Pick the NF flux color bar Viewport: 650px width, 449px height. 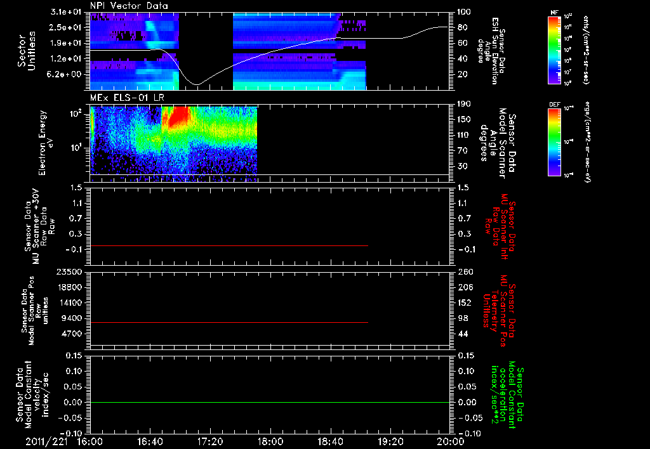(x=555, y=49)
